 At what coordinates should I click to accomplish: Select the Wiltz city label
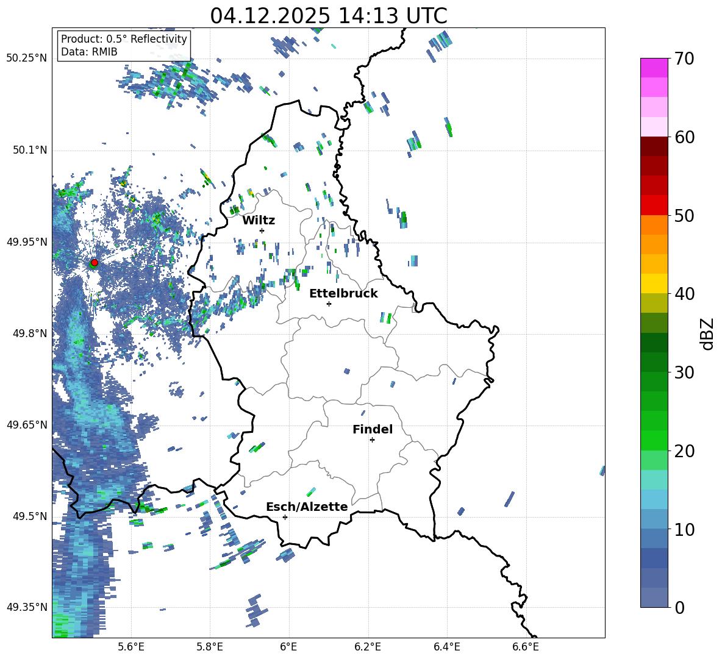click(x=259, y=221)
